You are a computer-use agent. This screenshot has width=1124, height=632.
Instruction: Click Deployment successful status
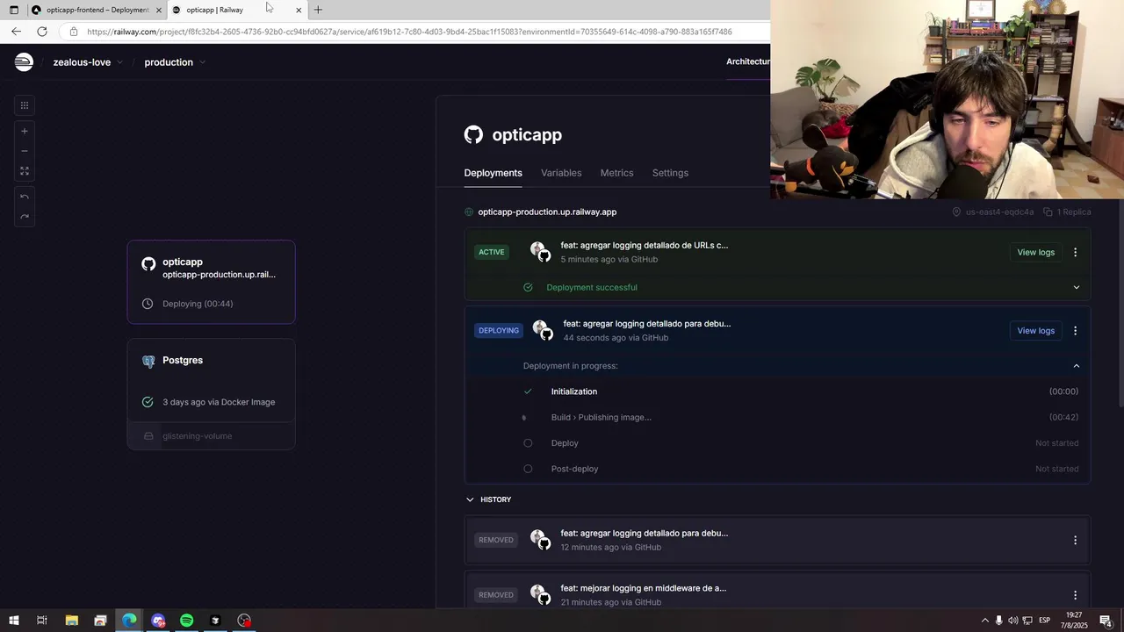click(592, 287)
